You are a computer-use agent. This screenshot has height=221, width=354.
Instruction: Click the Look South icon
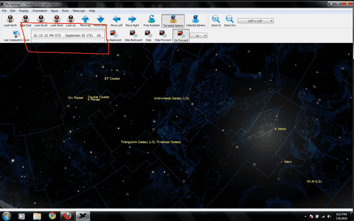pos(41,19)
